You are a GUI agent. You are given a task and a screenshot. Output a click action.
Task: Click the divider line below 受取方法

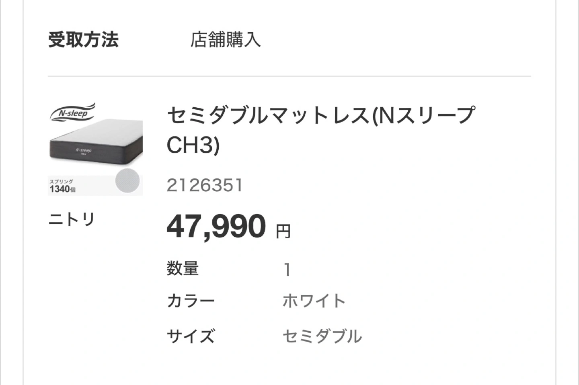click(289, 76)
